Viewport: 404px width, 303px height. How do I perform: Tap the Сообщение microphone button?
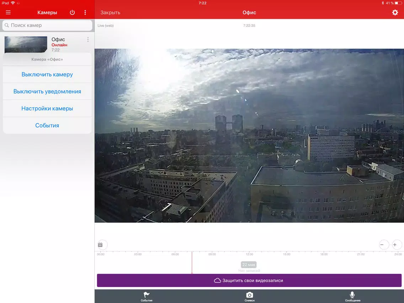pos(352,296)
